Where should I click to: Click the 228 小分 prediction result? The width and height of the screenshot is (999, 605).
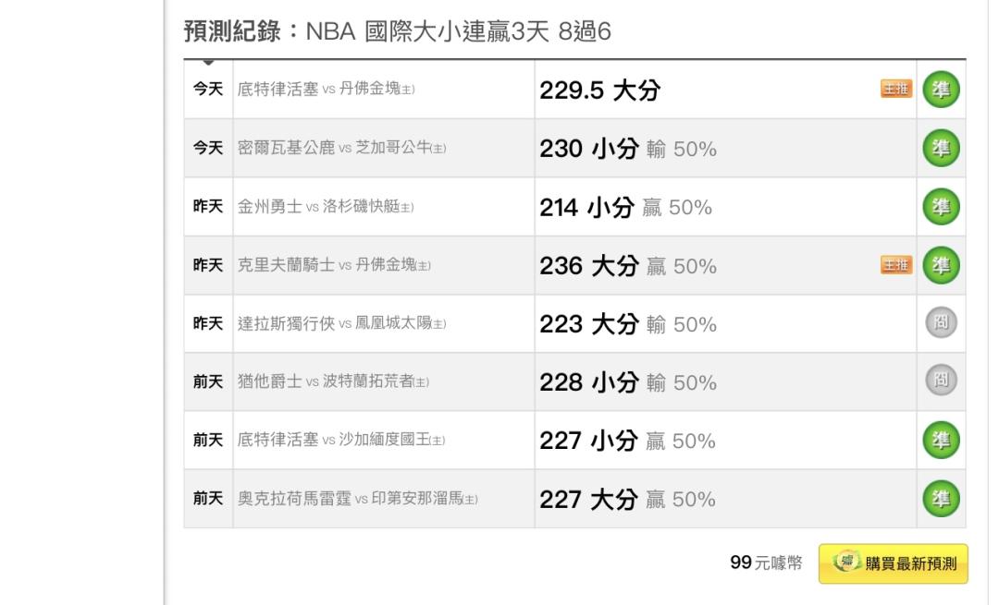click(628, 381)
